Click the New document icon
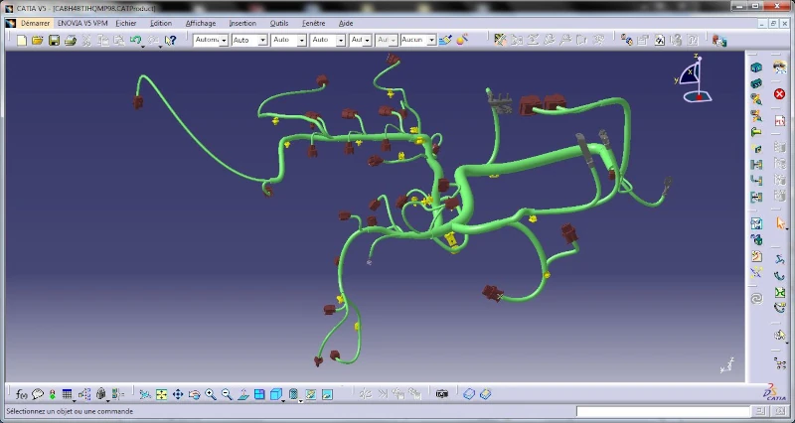 [x=22, y=41]
